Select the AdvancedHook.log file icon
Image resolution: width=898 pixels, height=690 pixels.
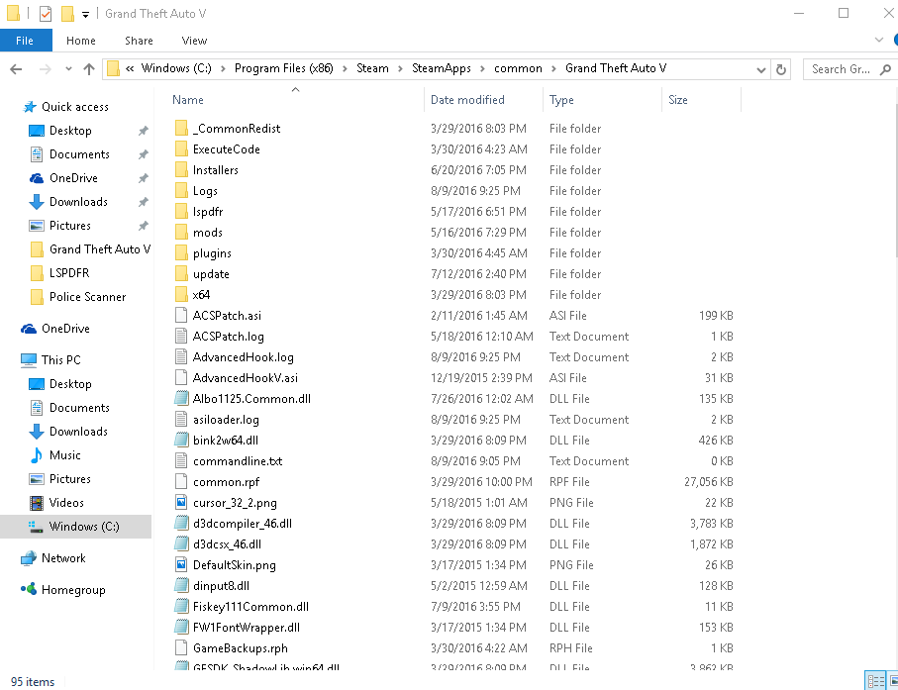click(181, 356)
